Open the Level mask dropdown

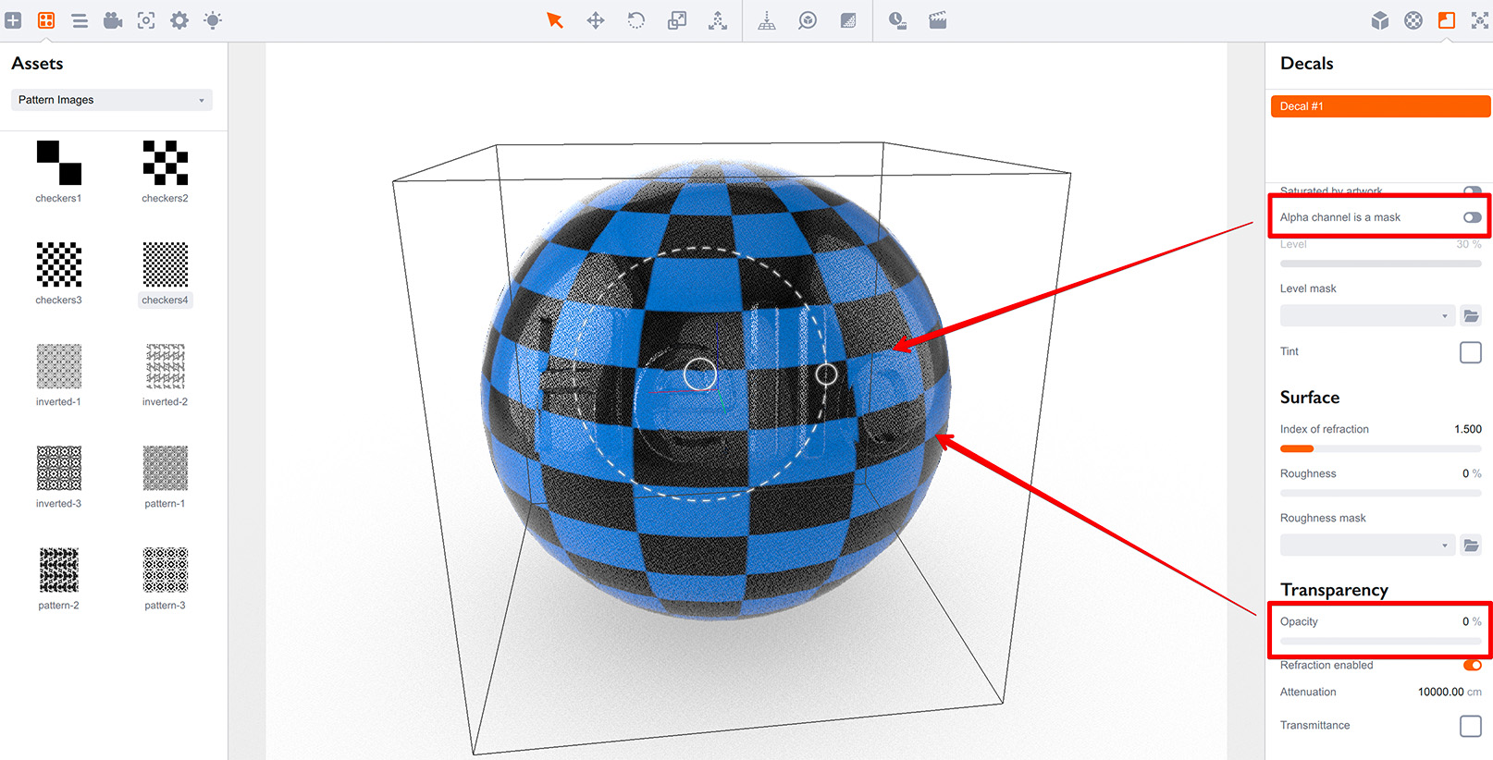coord(1366,316)
